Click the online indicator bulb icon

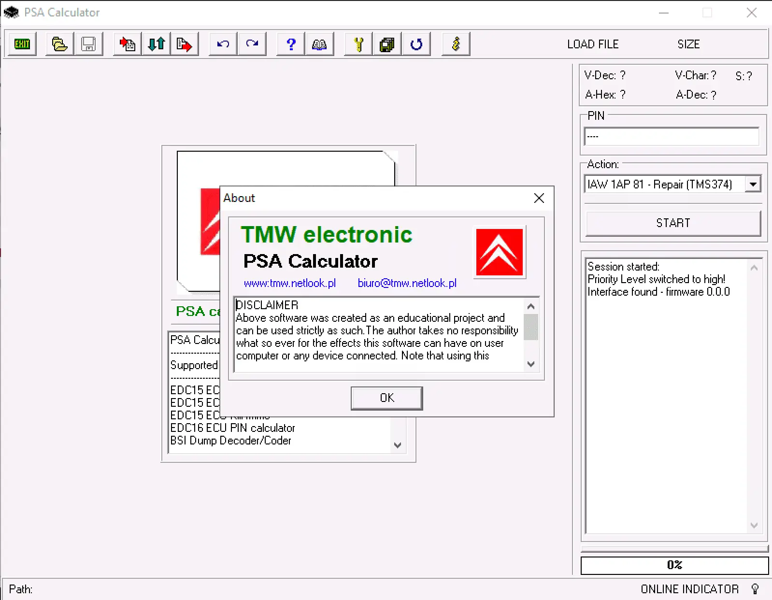pyautogui.click(x=756, y=589)
